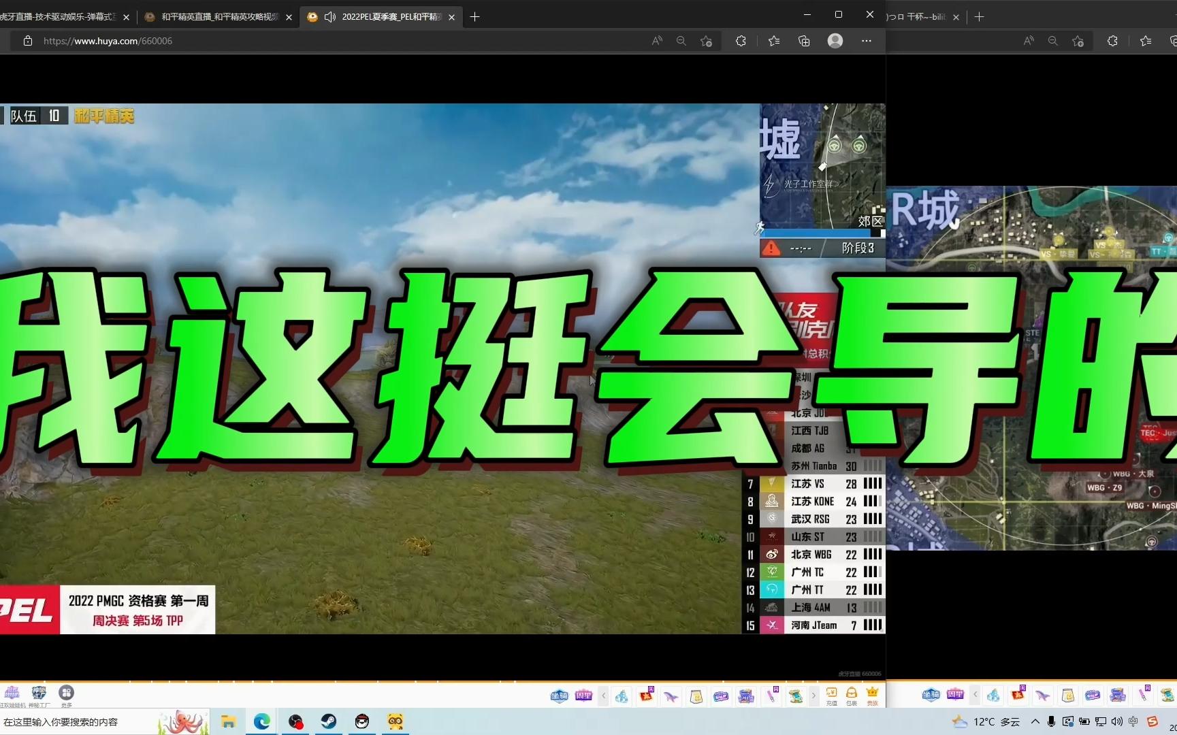Viewport: 1177px width, 735px height.
Task: Open the 神秘工厂 activity icon
Action: (x=39, y=696)
